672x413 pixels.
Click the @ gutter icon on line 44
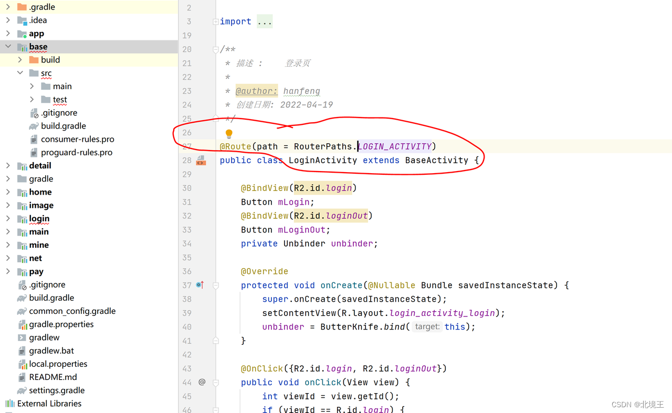click(x=202, y=382)
